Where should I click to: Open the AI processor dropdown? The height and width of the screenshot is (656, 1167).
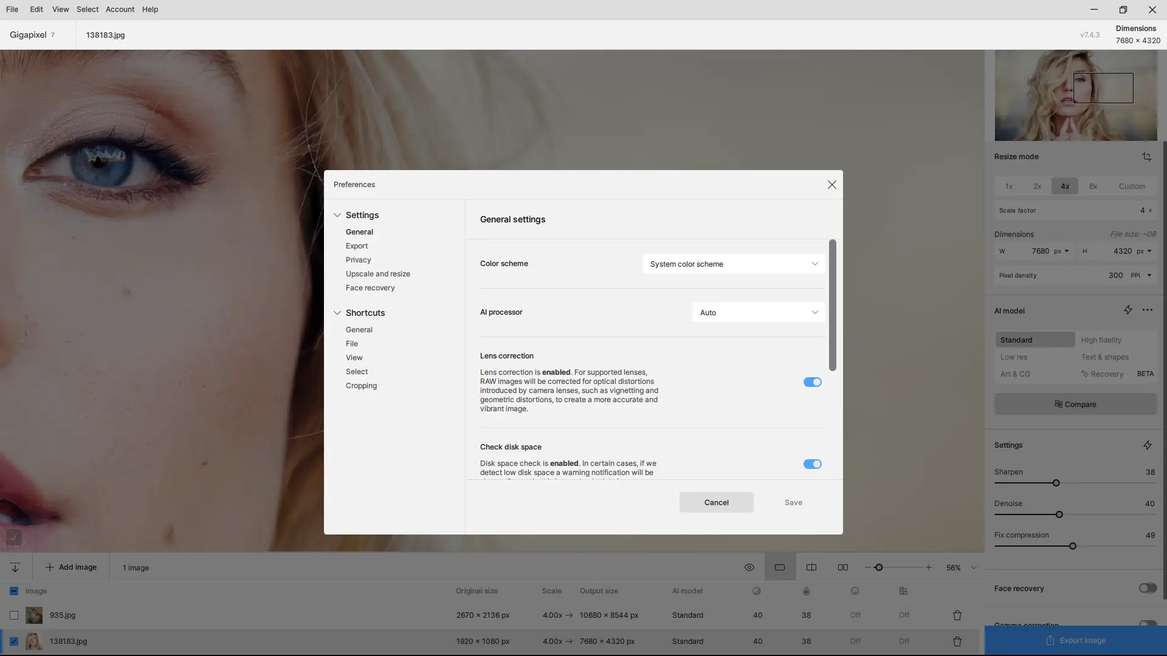[759, 313]
